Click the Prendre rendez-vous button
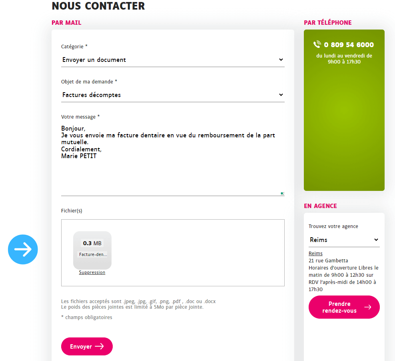The width and height of the screenshot is (395, 361). tap(344, 307)
